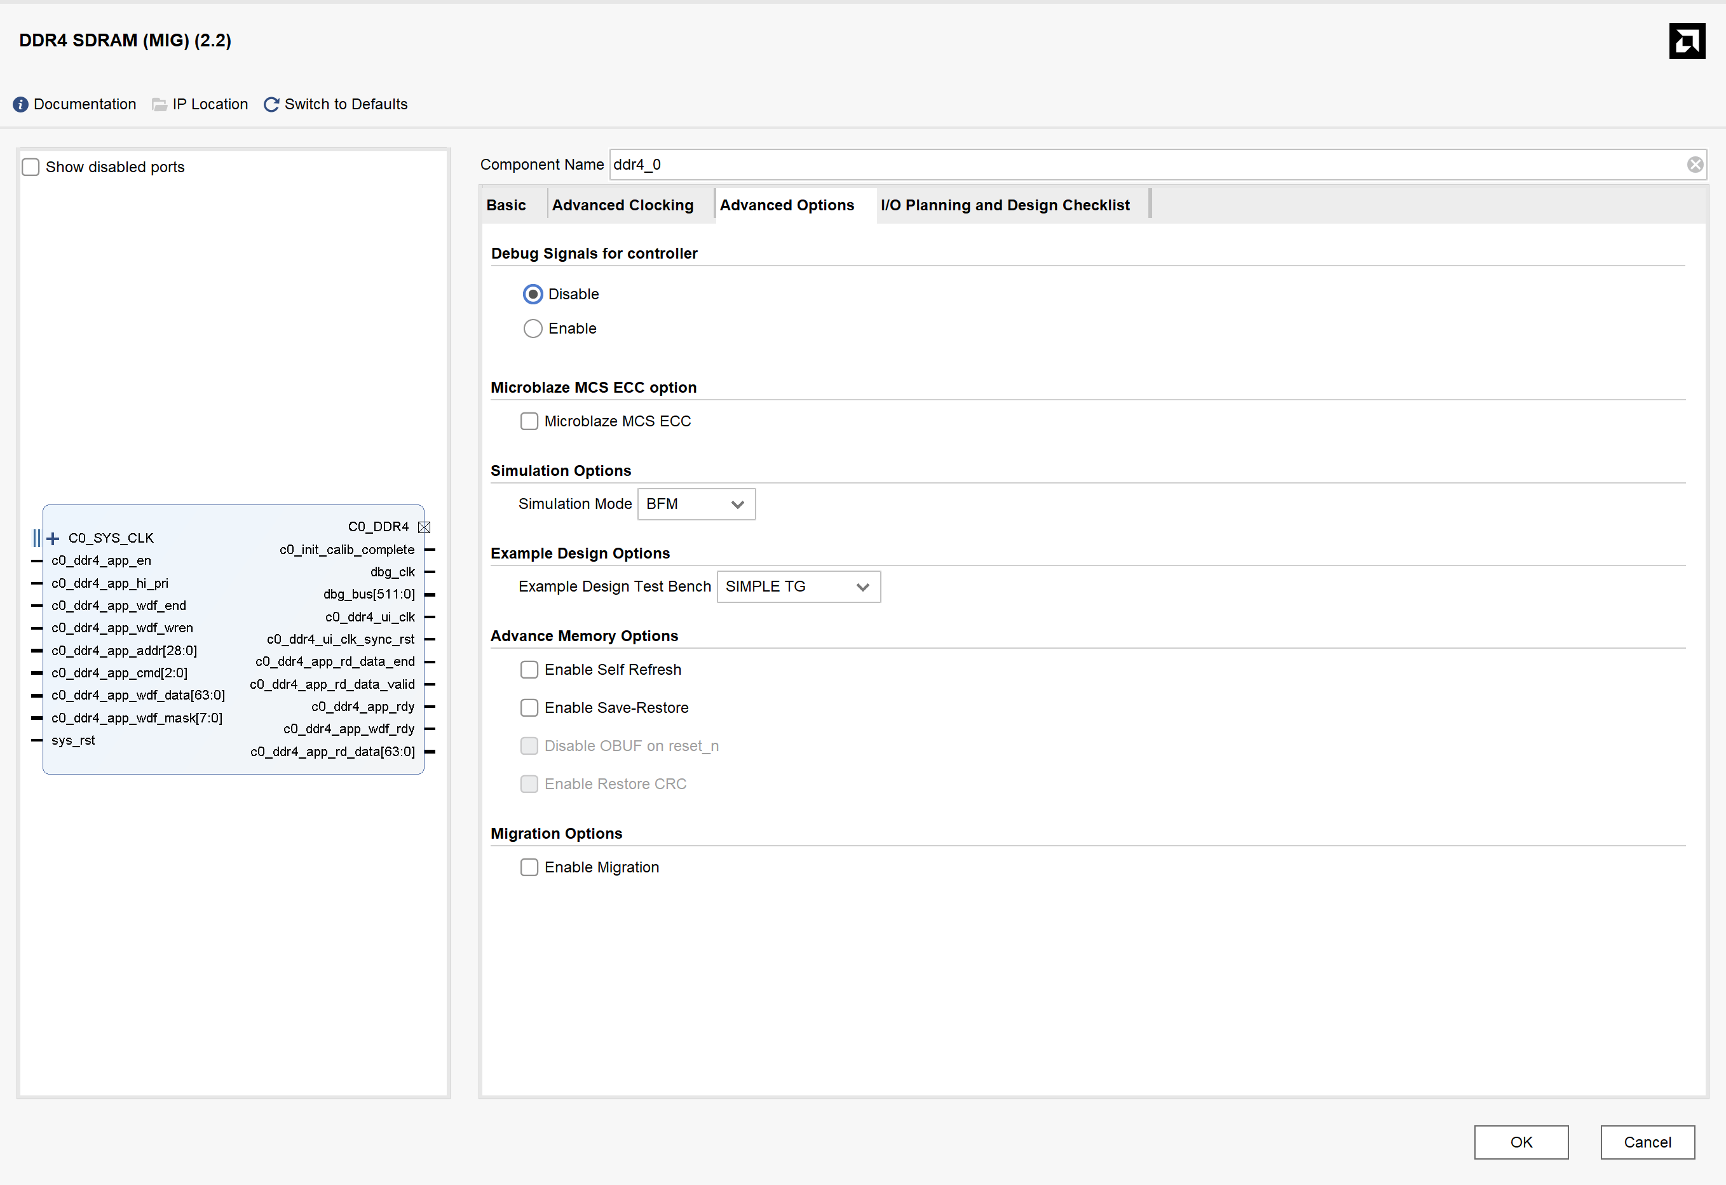Image resolution: width=1726 pixels, height=1185 pixels.
Task: Click the Component Name input field
Action: tap(1157, 165)
